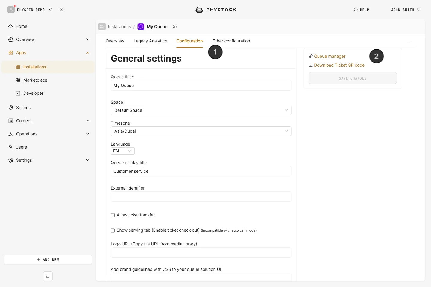The image size is (431, 287).
Task: Open the Timezone dropdown showing Asia/Dubai
Action: tap(201, 131)
